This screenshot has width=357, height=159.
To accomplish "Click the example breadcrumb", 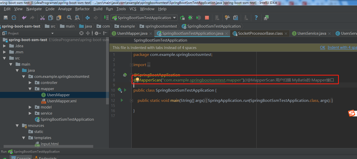I will click(x=125, y=26).
